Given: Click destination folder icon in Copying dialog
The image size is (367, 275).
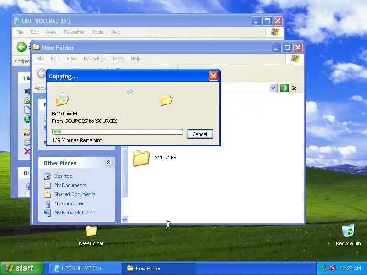Looking at the screenshot, I should point(167,100).
